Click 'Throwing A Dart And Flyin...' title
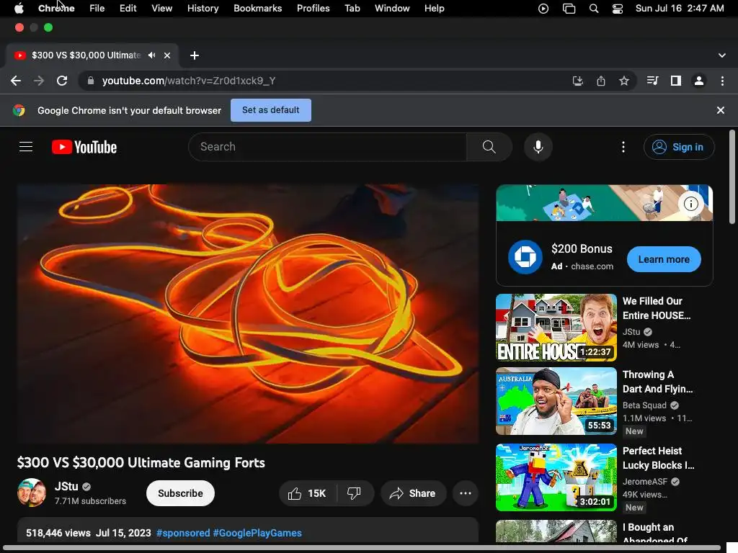 coord(657,382)
